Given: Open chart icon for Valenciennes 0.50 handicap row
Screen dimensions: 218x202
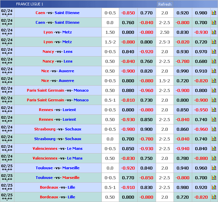Looking at the screenshot, I should click(x=214, y=159).
